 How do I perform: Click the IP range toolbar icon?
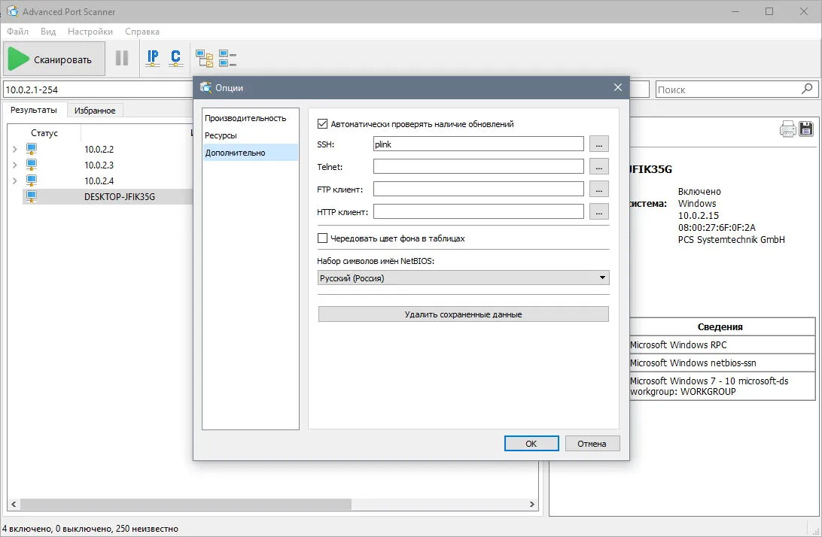(153, 58)
